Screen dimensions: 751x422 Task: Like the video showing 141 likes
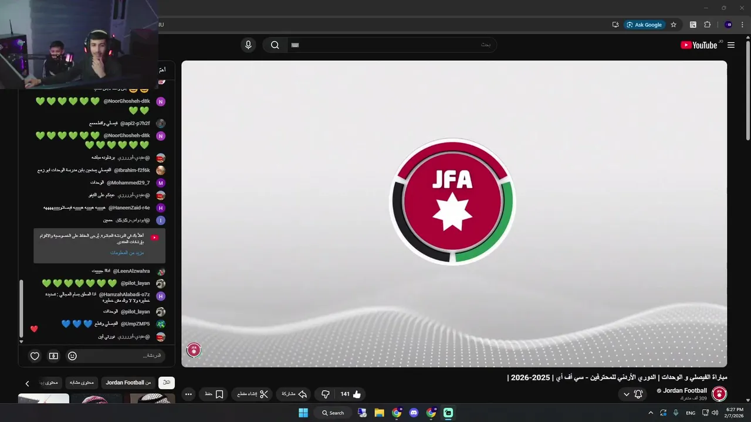point(350,394)
